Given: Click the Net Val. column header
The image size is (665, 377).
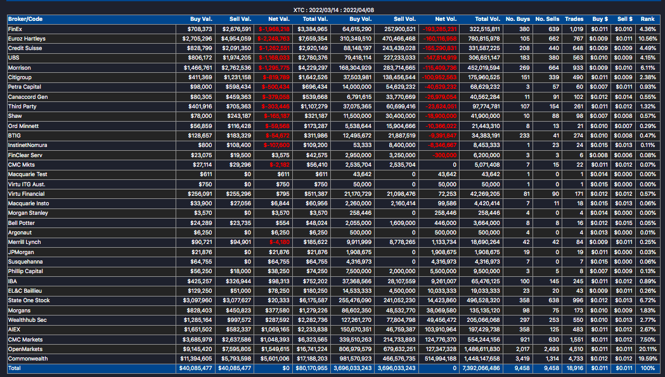Looking at the screenshot, I should 279,19.
